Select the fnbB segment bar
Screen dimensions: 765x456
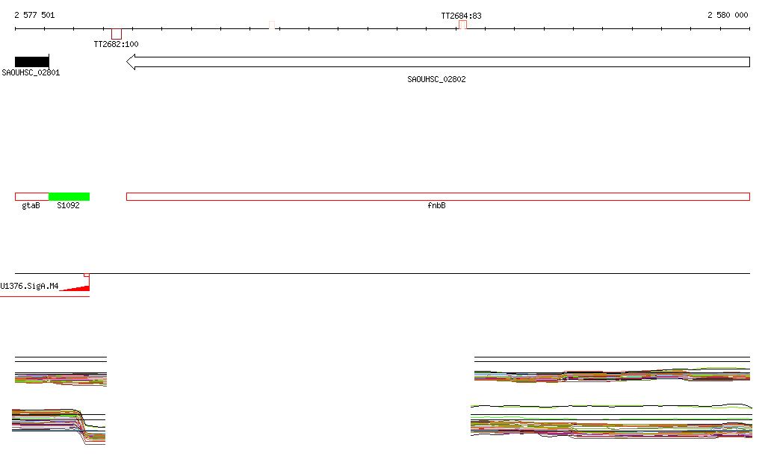[438, 197]
